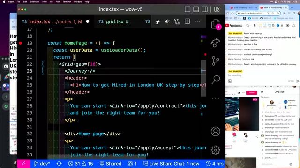Show more gifts with the right chevron
The width and height of the screenshot is (300, 168).
click(257, 137)
